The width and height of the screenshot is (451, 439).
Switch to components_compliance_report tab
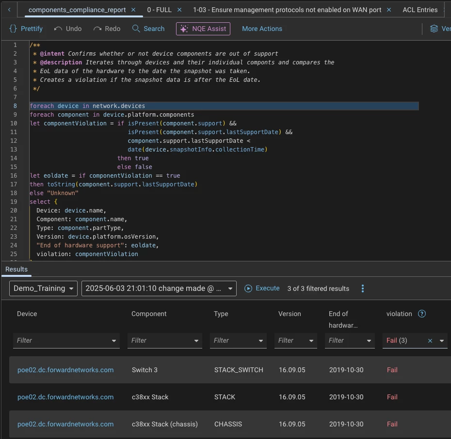click(x=77, y=10)
